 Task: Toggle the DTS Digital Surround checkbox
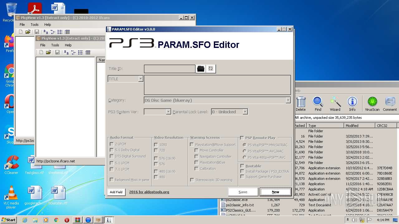[112, 156]
